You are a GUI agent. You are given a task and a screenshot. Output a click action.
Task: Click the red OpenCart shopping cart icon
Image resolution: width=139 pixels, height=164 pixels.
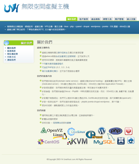[128, 131]
